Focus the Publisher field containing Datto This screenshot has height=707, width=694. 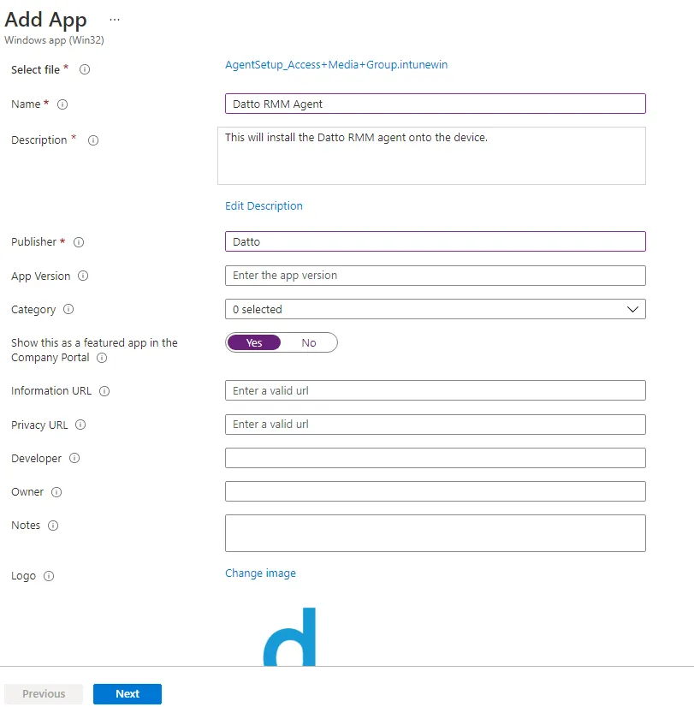click(436, 241)
